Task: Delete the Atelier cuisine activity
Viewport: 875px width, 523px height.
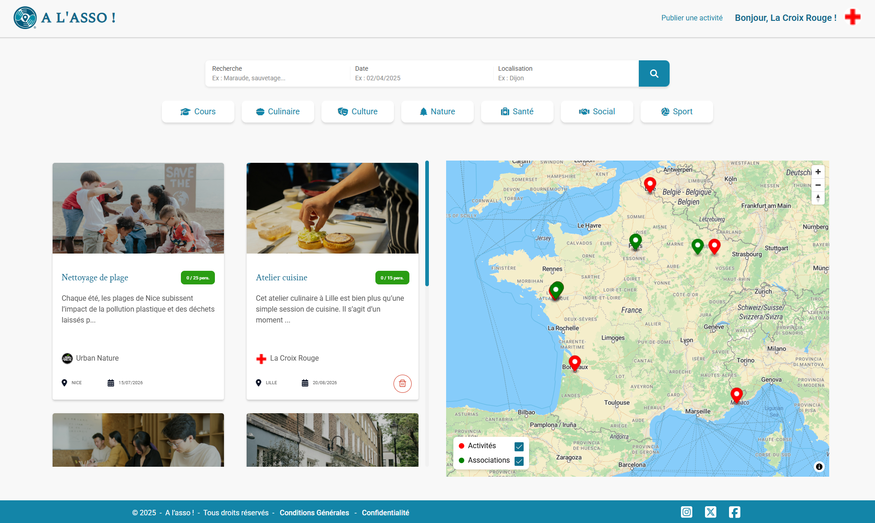Action: [x=402, y=383]
